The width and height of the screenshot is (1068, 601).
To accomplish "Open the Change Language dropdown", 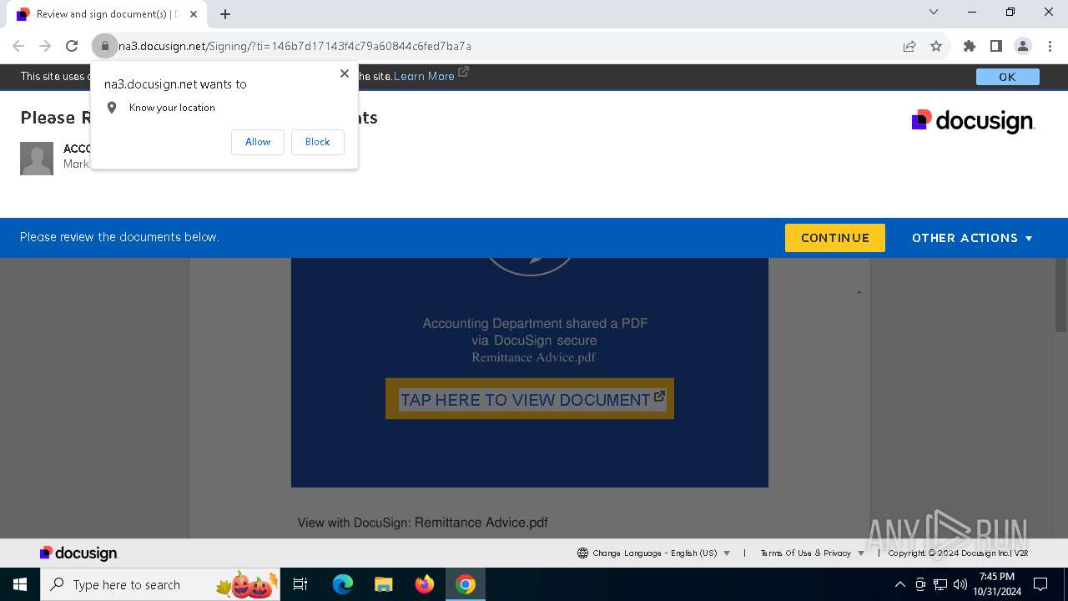I will (x=653, y=553).
